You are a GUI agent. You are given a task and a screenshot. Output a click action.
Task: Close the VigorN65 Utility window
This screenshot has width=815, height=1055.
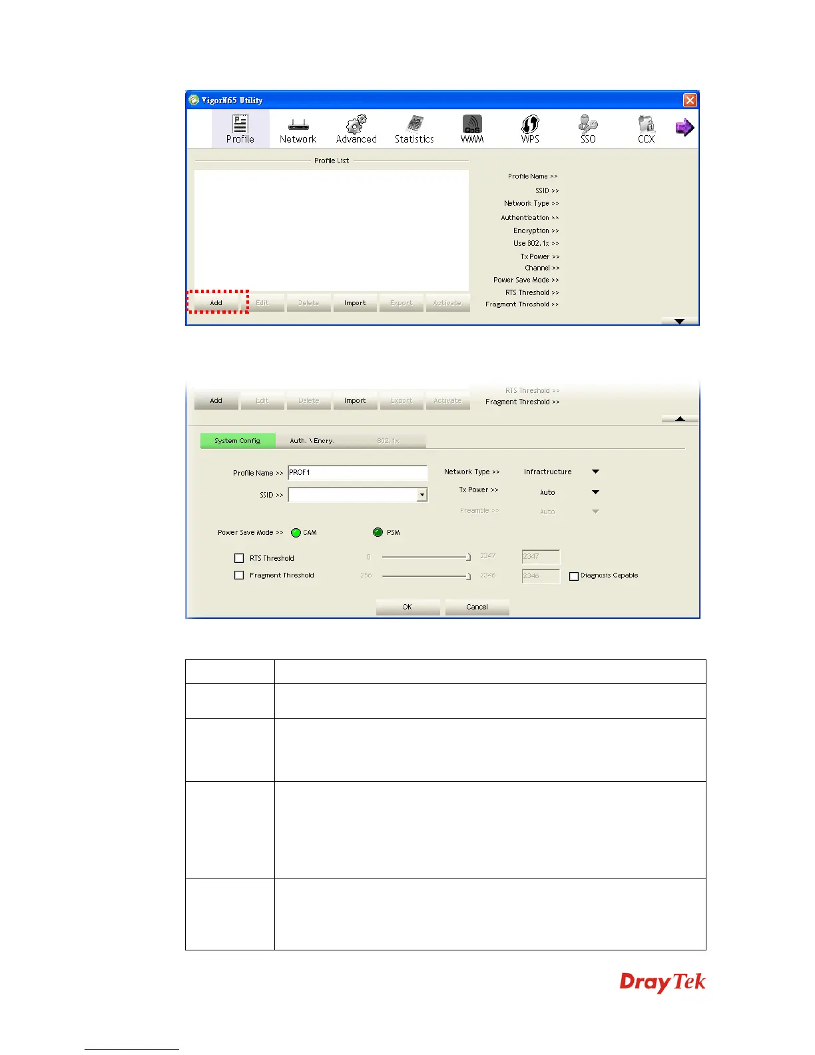[x=690, y=100]
